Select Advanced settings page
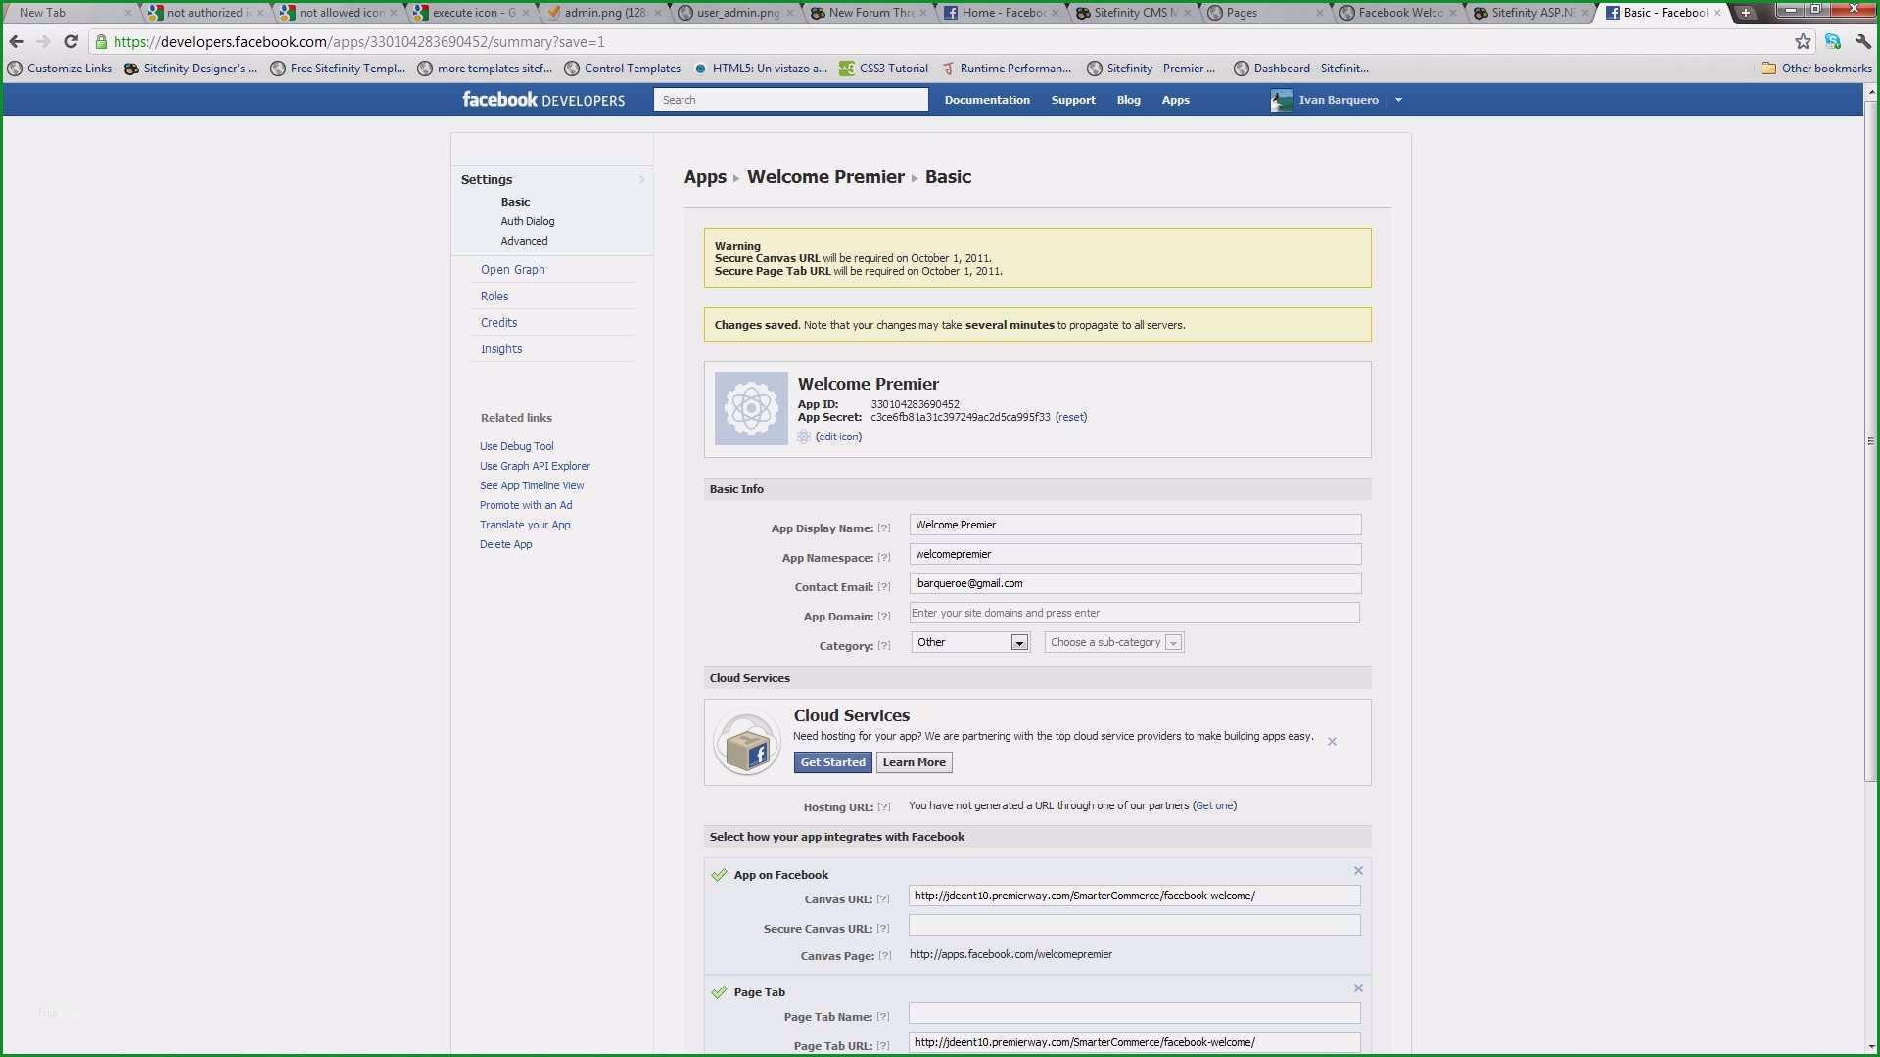This screenshot has width=1880, height=1057. pyautogui.click(x=524, y=241)
